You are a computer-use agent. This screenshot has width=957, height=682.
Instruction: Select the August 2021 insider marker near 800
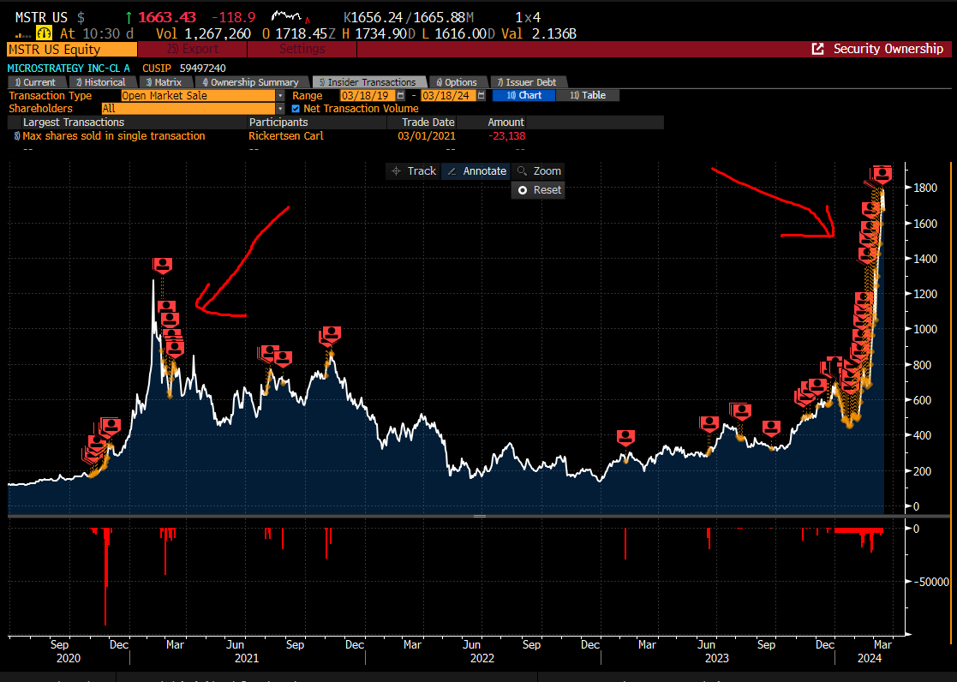283,358
